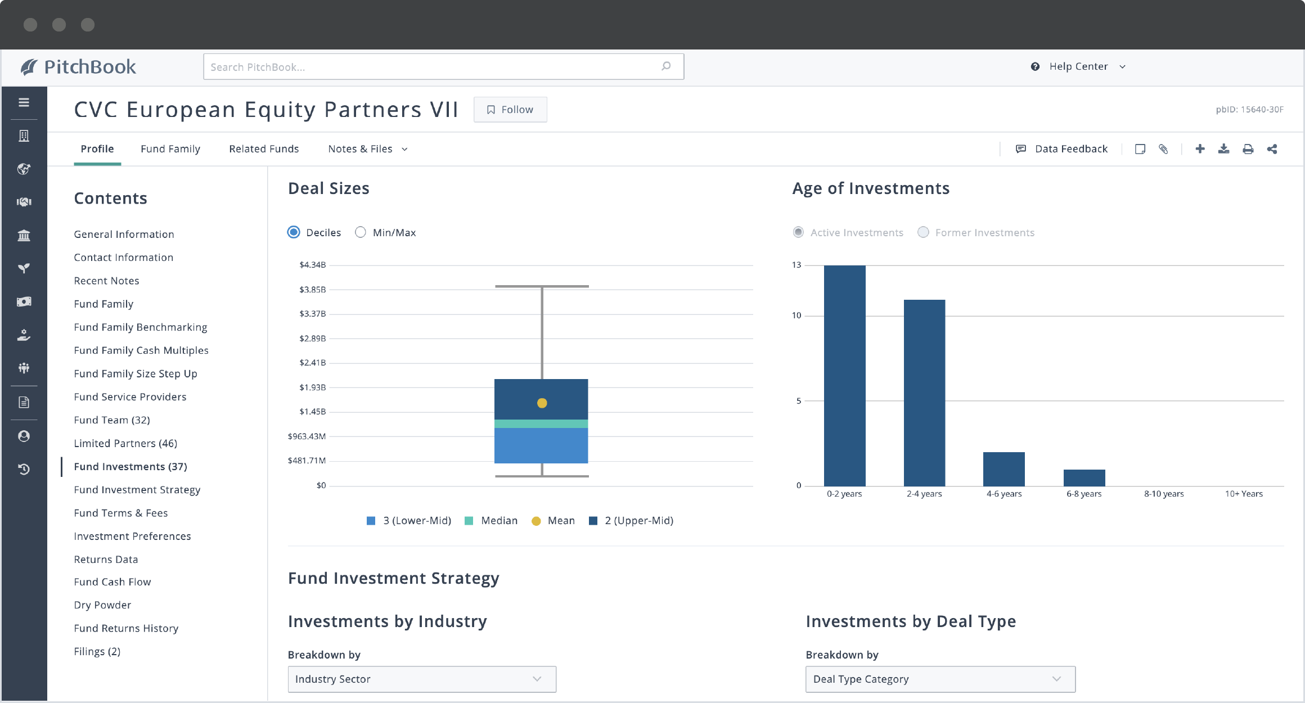Viewport: 1305px width, 703px height.
Task: Click the 2 (Upper-Mid) legend swatch
Action: pos(593,521)
